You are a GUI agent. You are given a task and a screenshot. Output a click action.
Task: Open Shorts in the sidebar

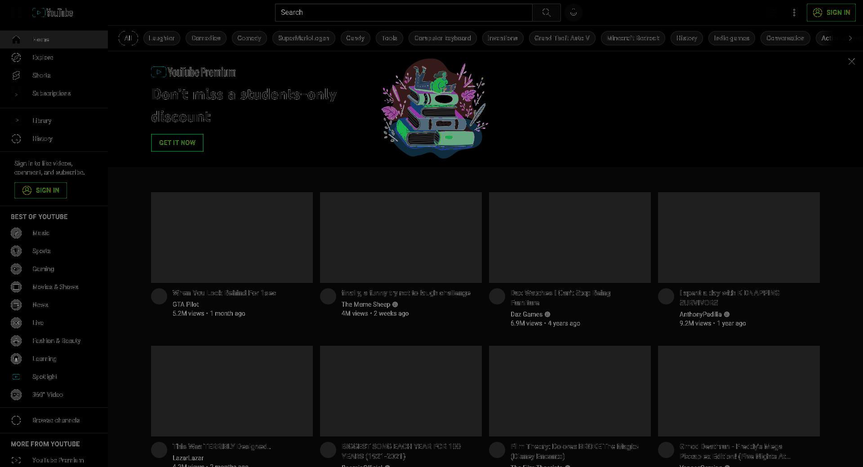tap(54, 75)
